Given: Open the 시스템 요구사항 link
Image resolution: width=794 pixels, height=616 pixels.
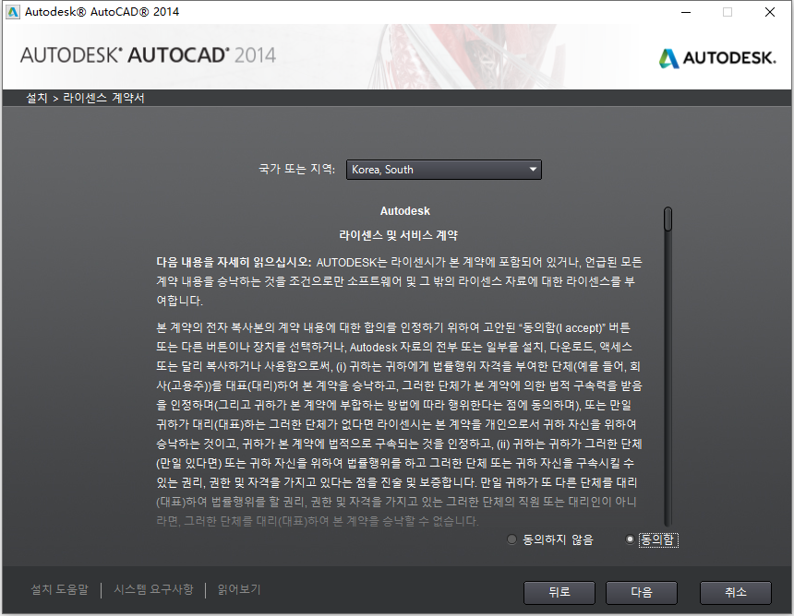Looking at the screenshot, I should click(x=153, y=589).
